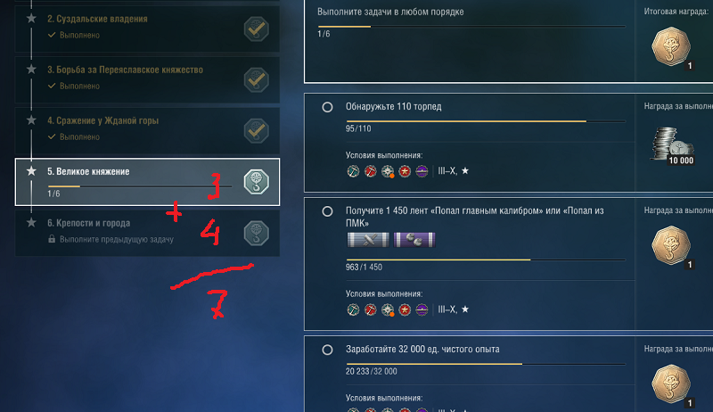This screenshot has width=713, height=412.
Task: Open mission 2. Суздальские владения
Action: click(147, 29)
